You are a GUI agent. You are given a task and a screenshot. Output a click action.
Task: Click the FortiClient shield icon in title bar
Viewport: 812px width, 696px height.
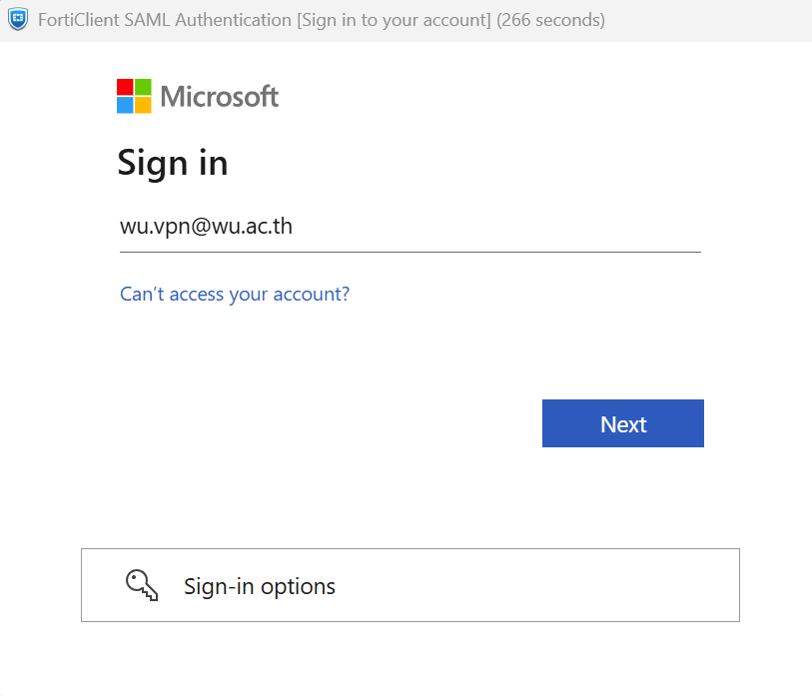point(17,20)
